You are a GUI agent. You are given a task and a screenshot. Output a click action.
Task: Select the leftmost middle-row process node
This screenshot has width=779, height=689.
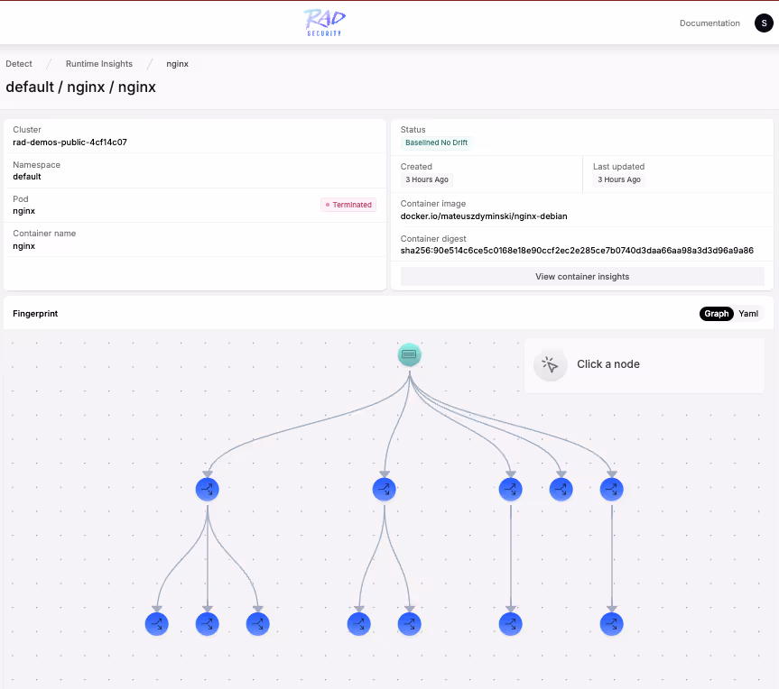click(x=208, y=490)
